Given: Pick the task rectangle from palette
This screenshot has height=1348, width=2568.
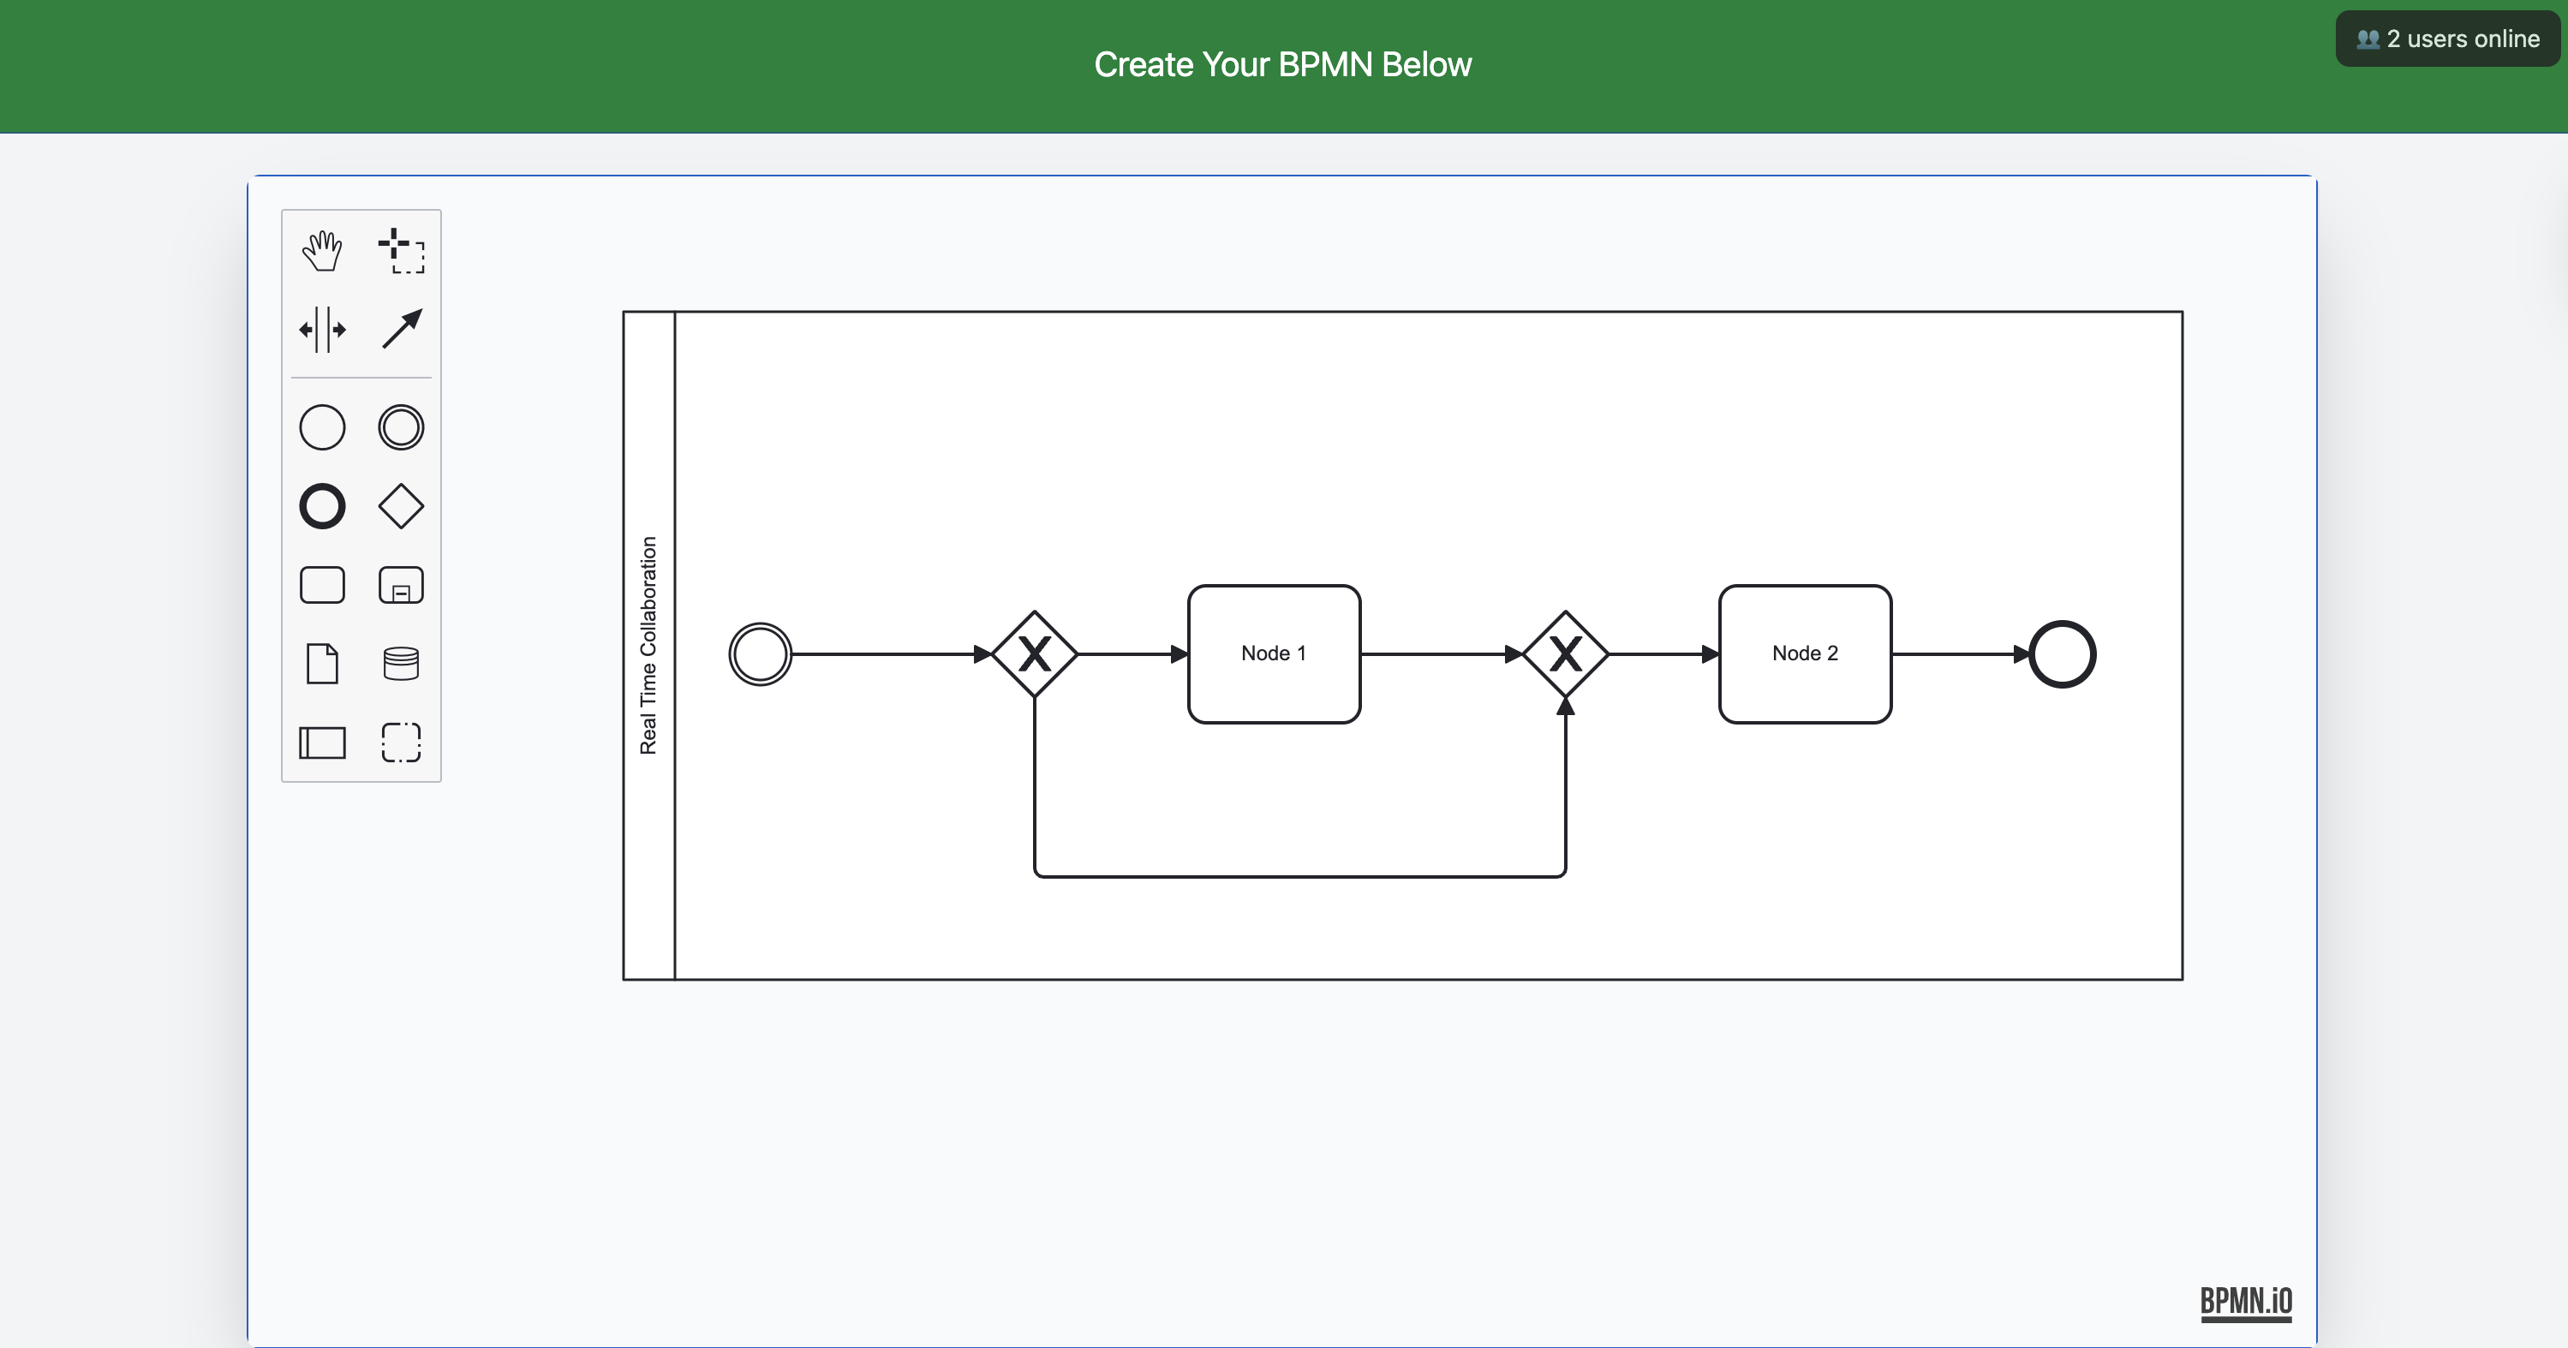Looking at the screenshot, I should click(322, 585).
